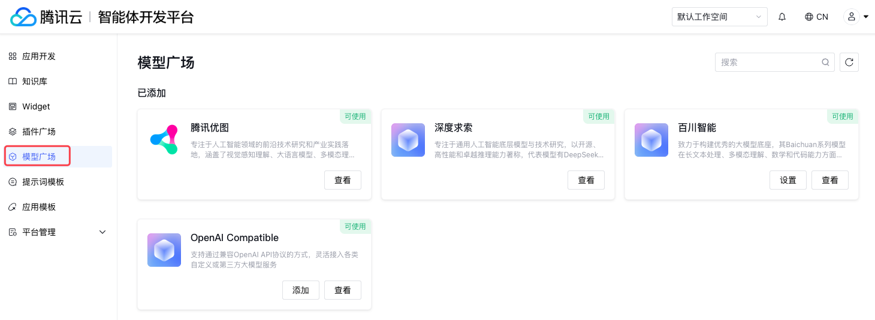Click the 百川智能 card title
The width and height of the screenshot is (875, 320).
tap(697, 128)
